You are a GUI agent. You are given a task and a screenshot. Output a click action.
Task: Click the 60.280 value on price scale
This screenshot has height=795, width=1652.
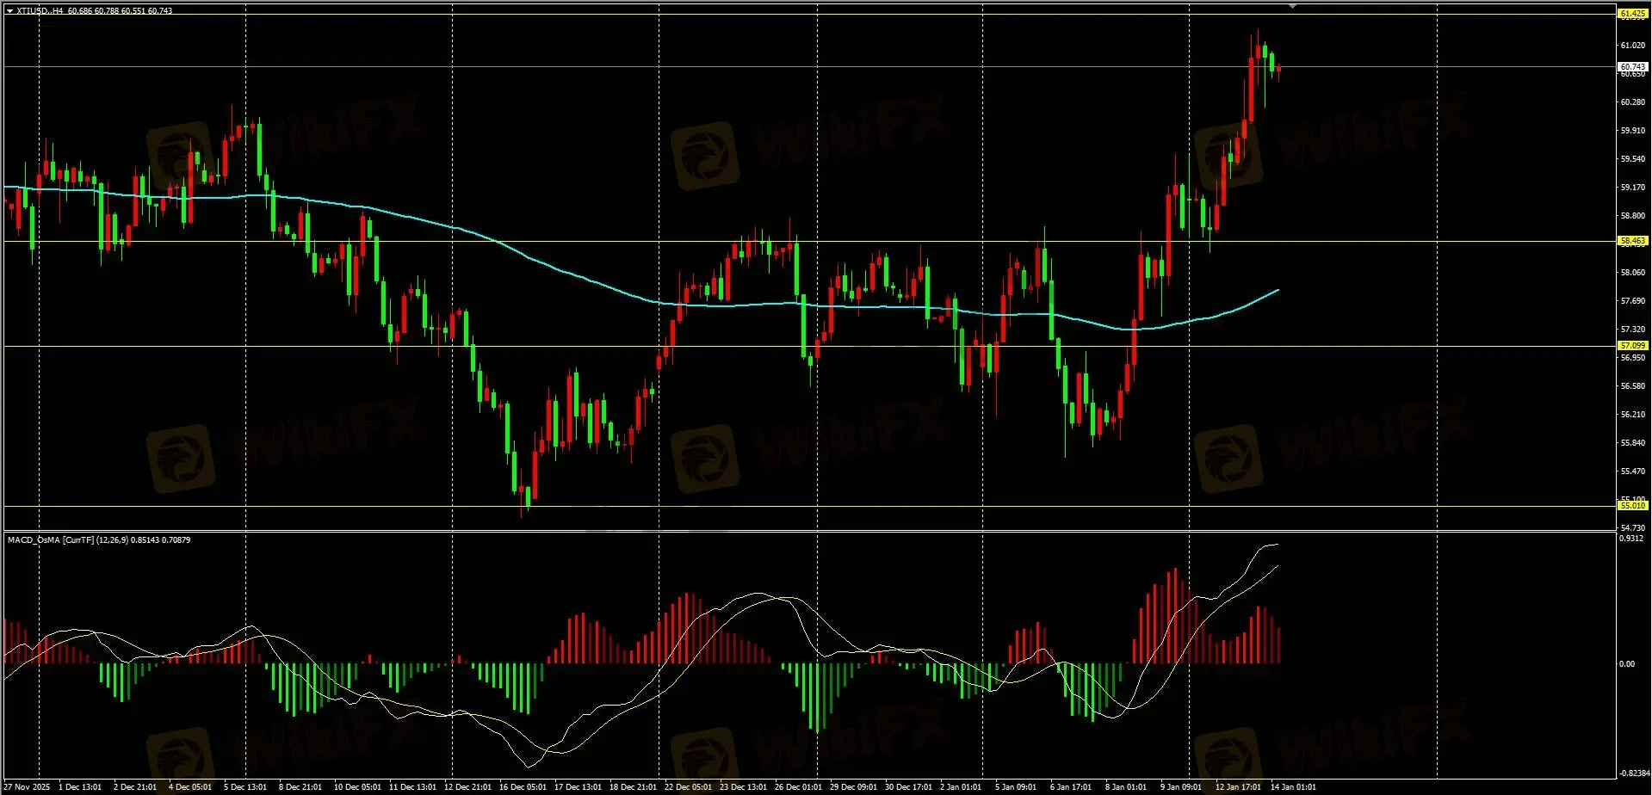(1632, 102)
